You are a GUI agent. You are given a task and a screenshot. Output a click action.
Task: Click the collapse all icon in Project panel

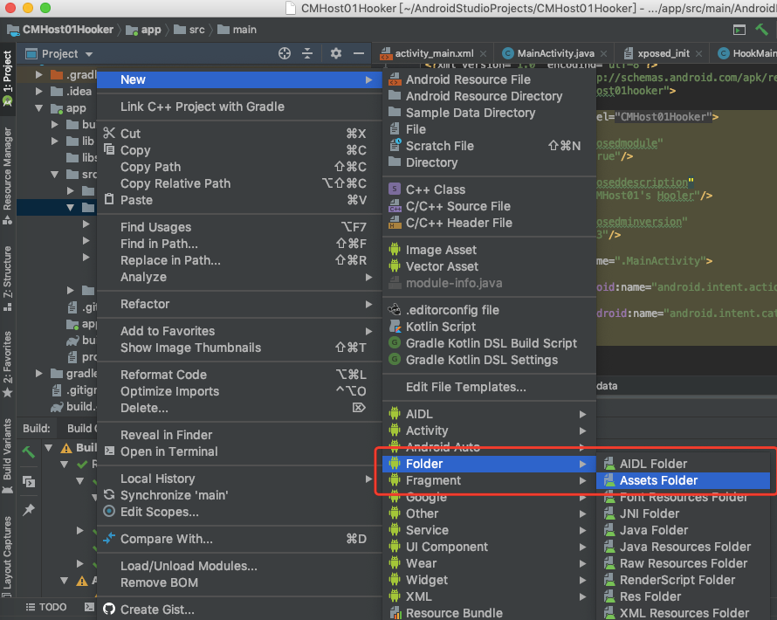[307, 53]
